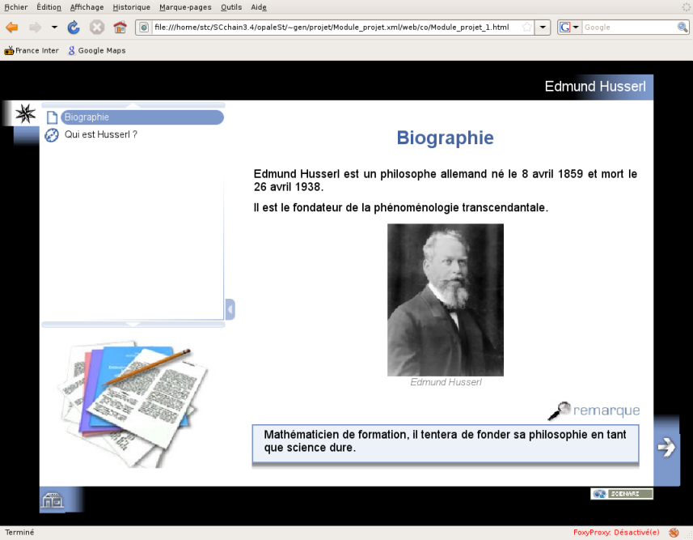Click the Google search input field
Screen dimensions: 693x540
click(629, 28)
